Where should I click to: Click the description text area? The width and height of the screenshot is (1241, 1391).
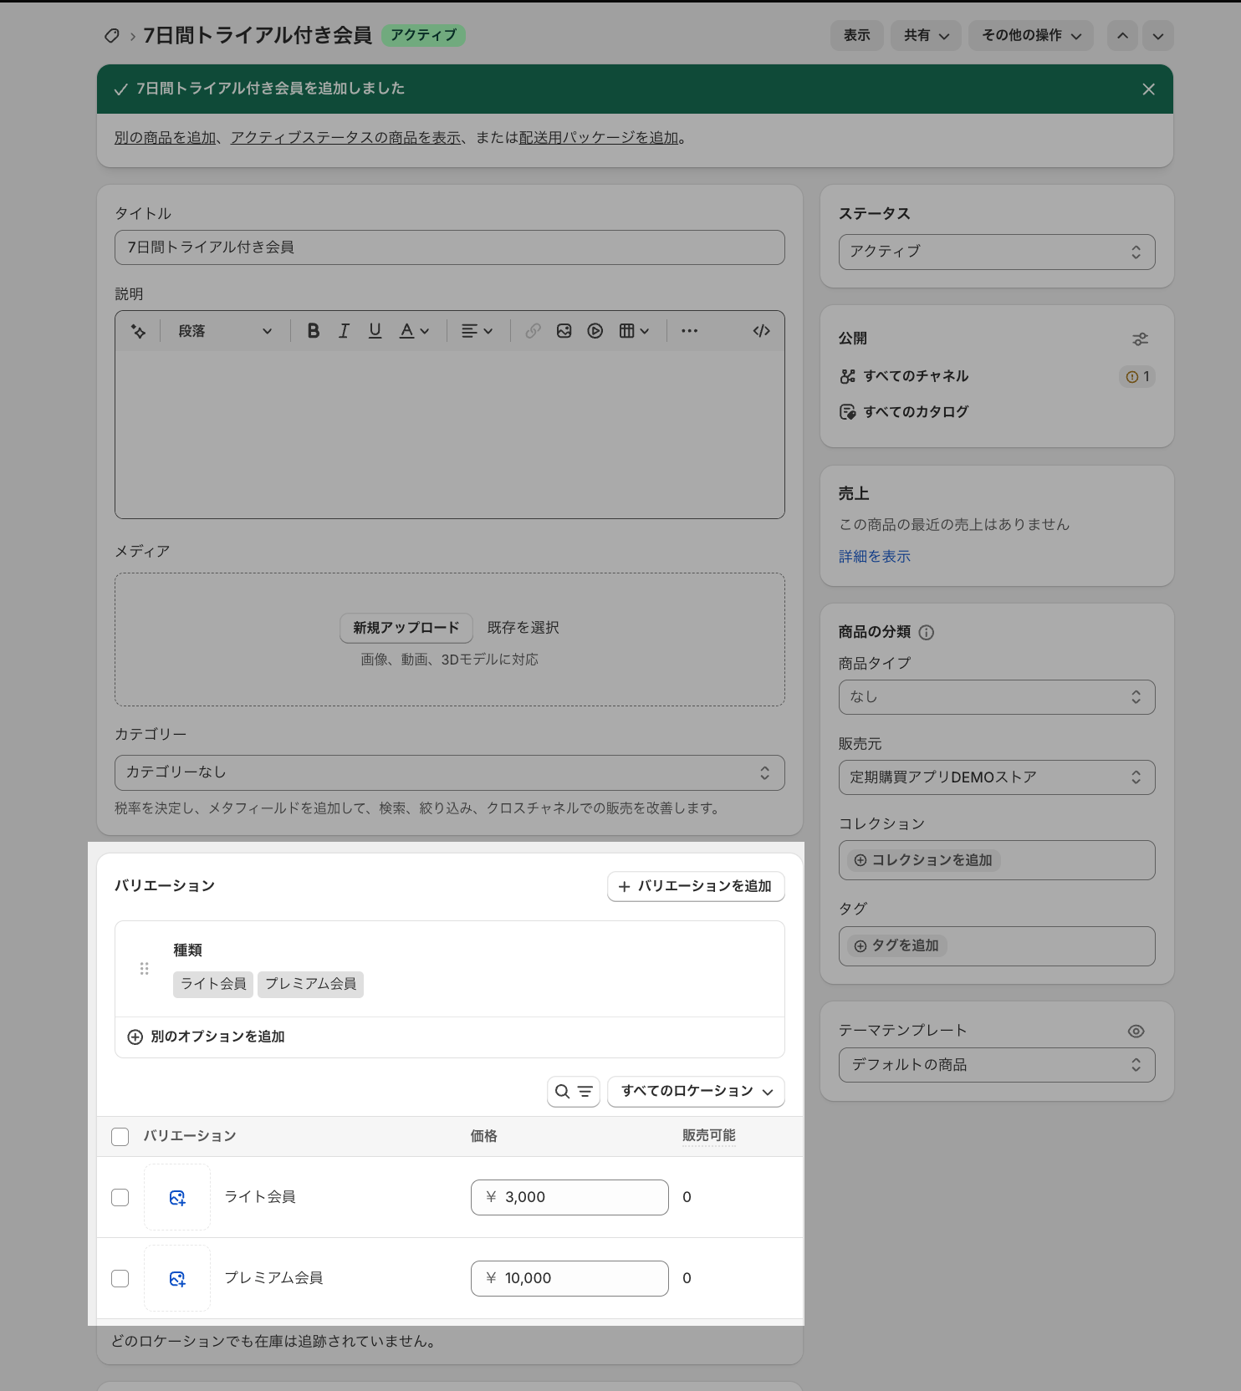[x=450, y=435]
